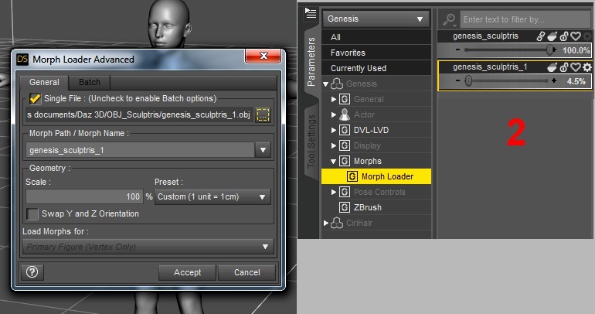
Task: Uncheck the Single File checkbox
Action: 35,99
